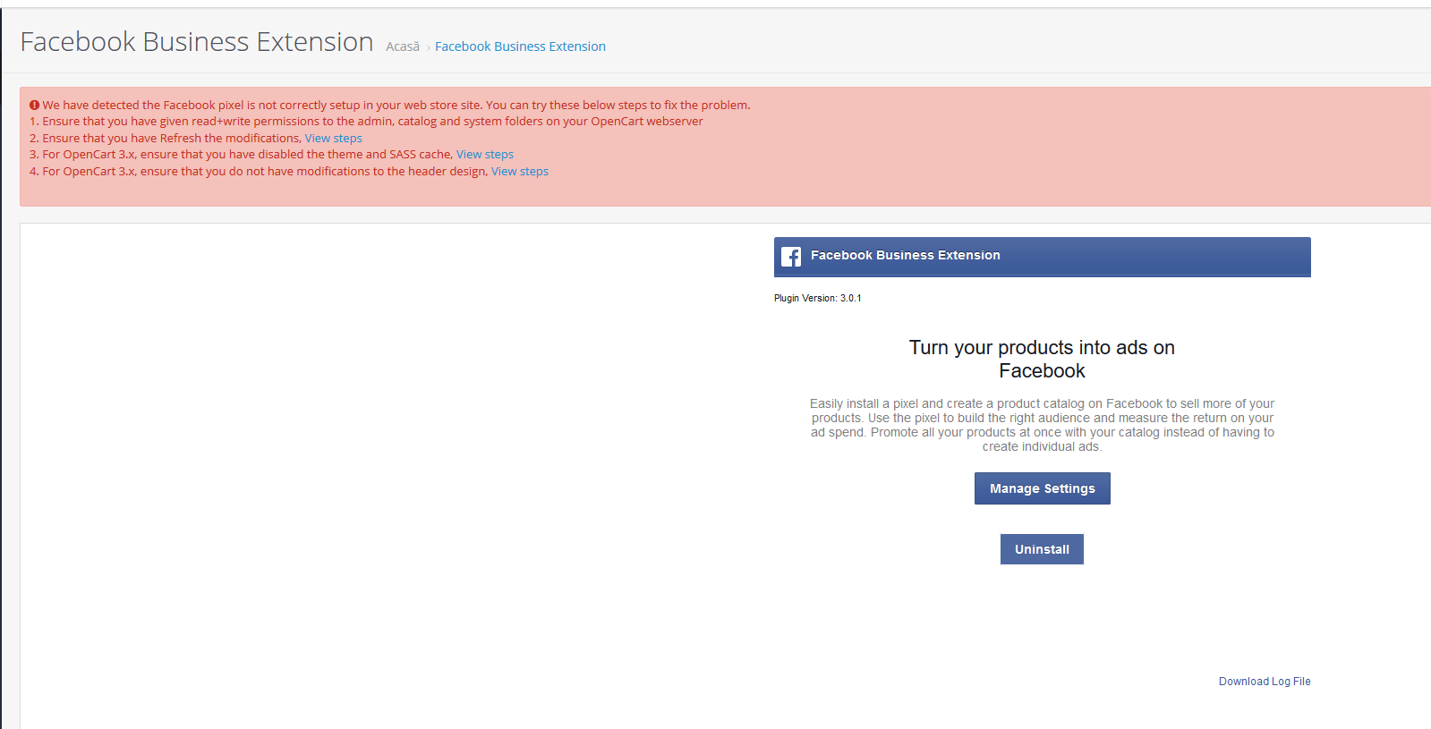This screenshot has height=729, width=1431.
Task: Click the warning exclamation icon in the alert banner
Action: coord(36,105)
